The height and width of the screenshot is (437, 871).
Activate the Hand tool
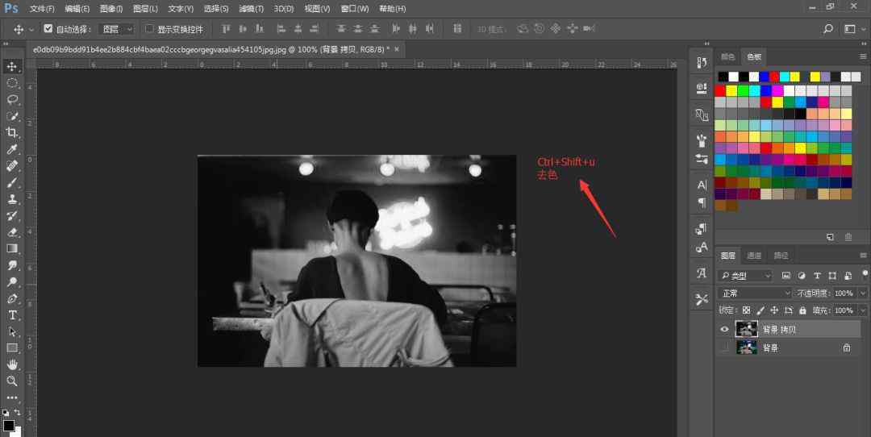point(12,364)
